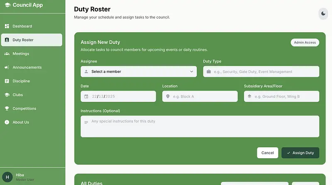This screenshot has width=332, height=185.
Task: Click the calendar icon in Date field
Action: coord(86,96)
